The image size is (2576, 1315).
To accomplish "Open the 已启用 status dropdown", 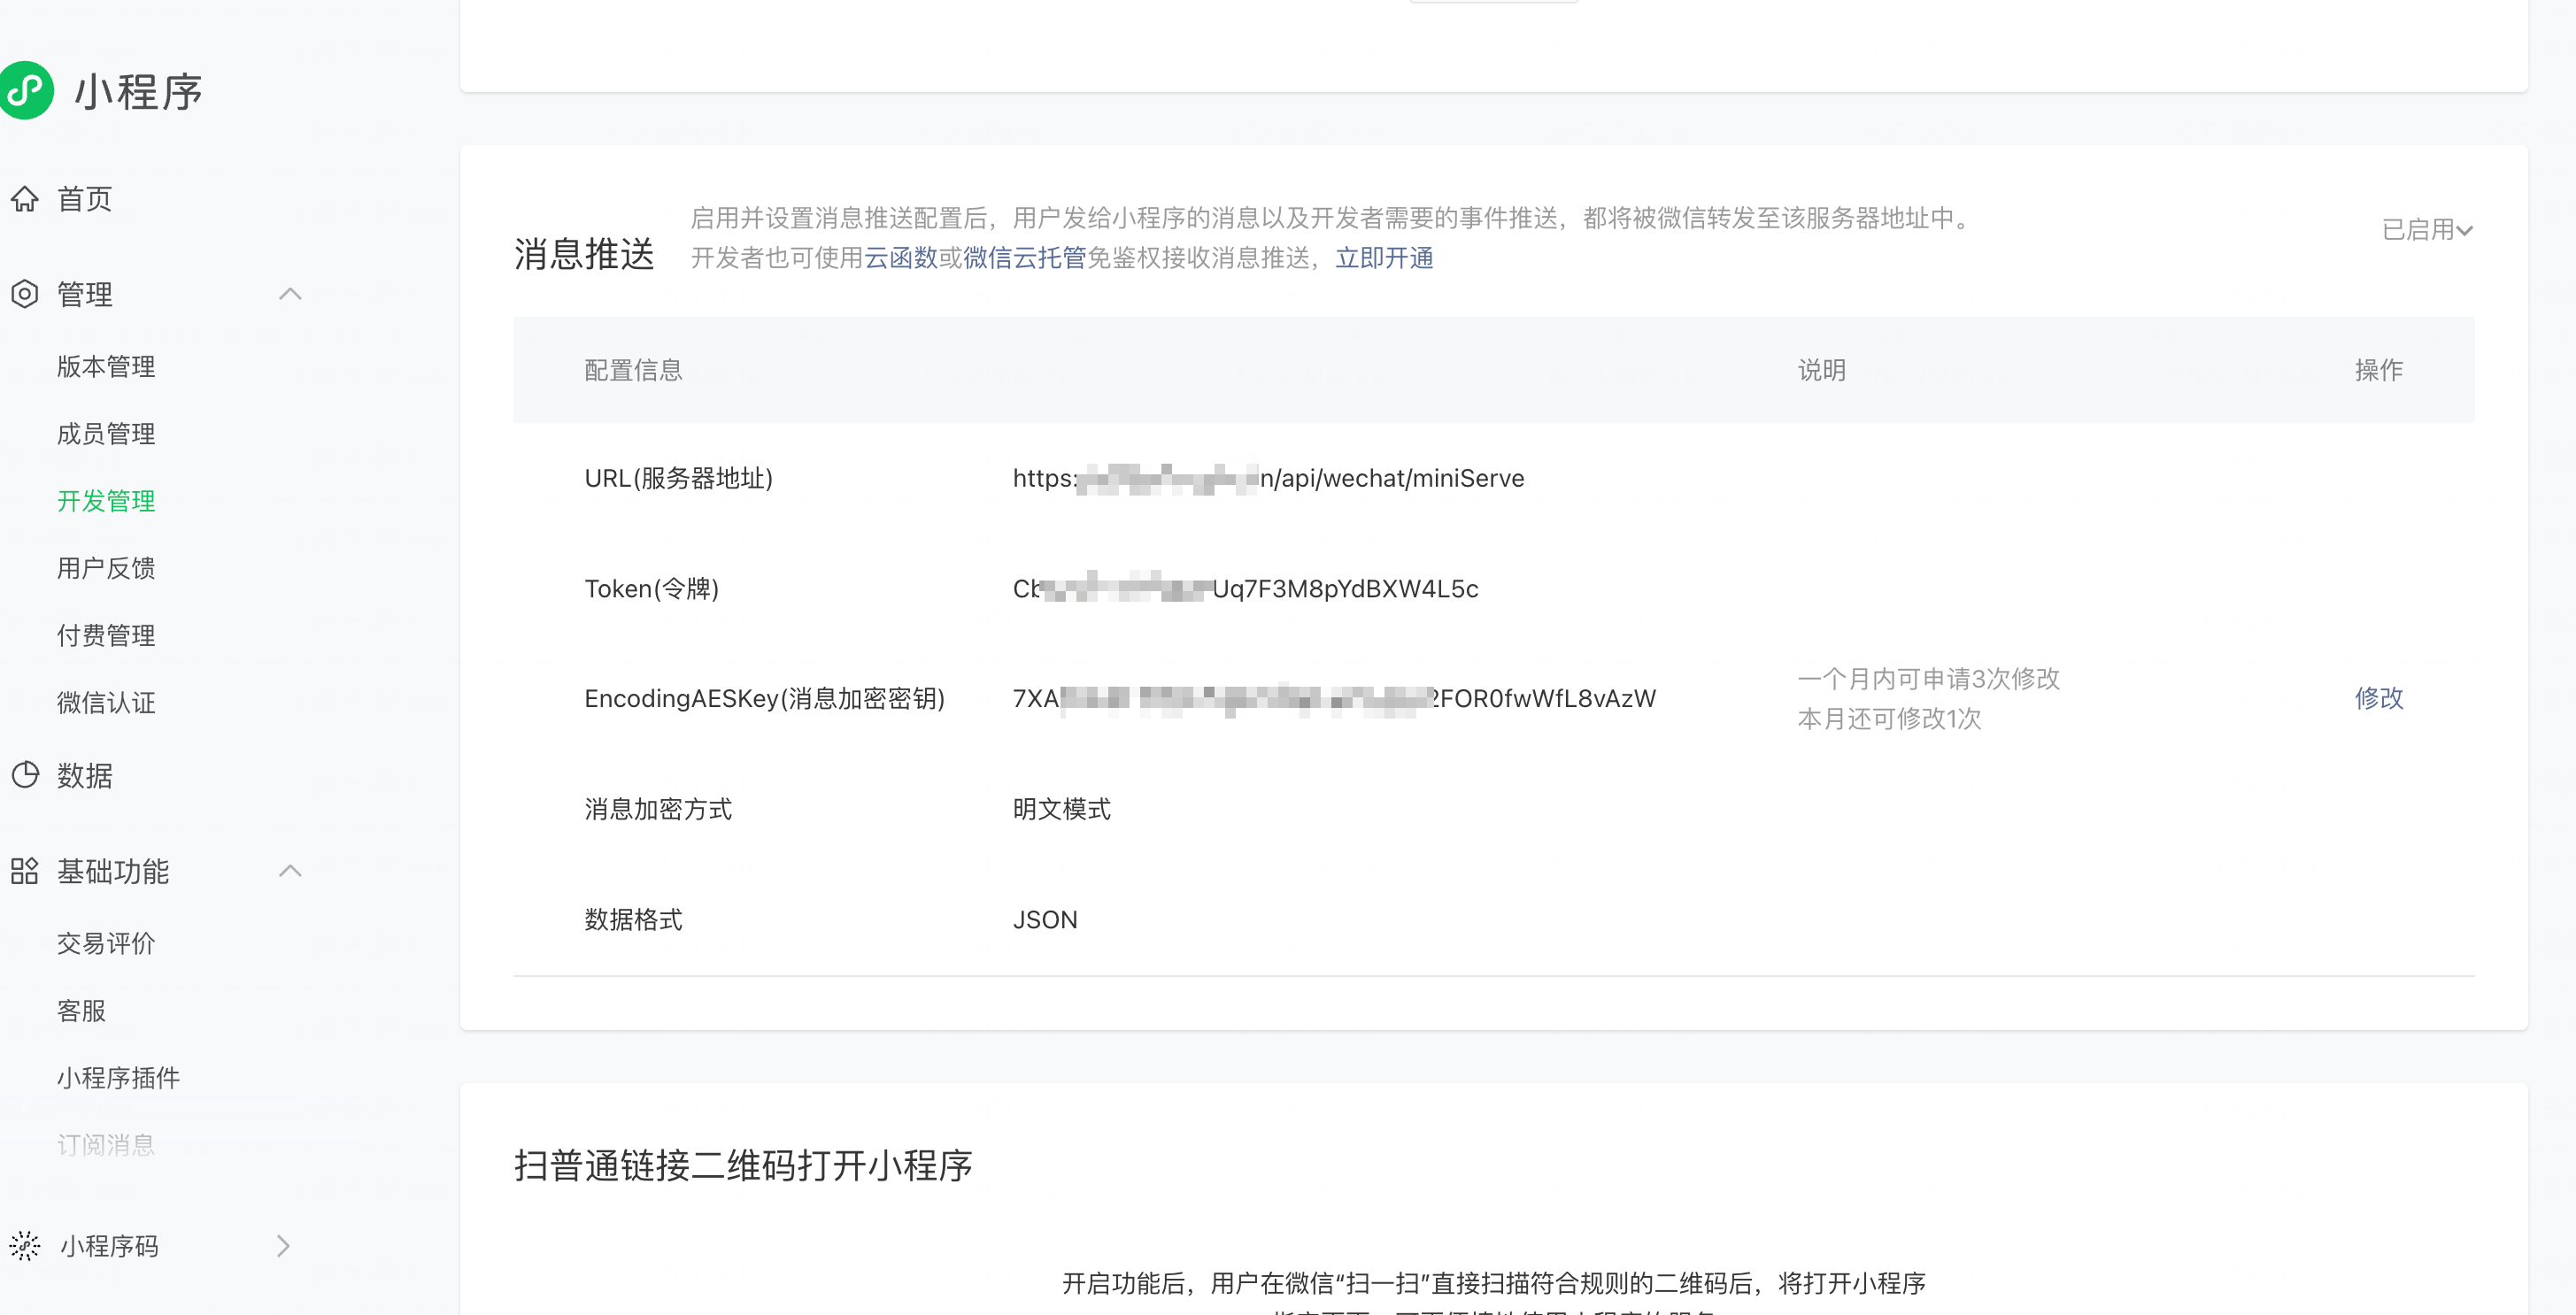I will point(2427,230).
